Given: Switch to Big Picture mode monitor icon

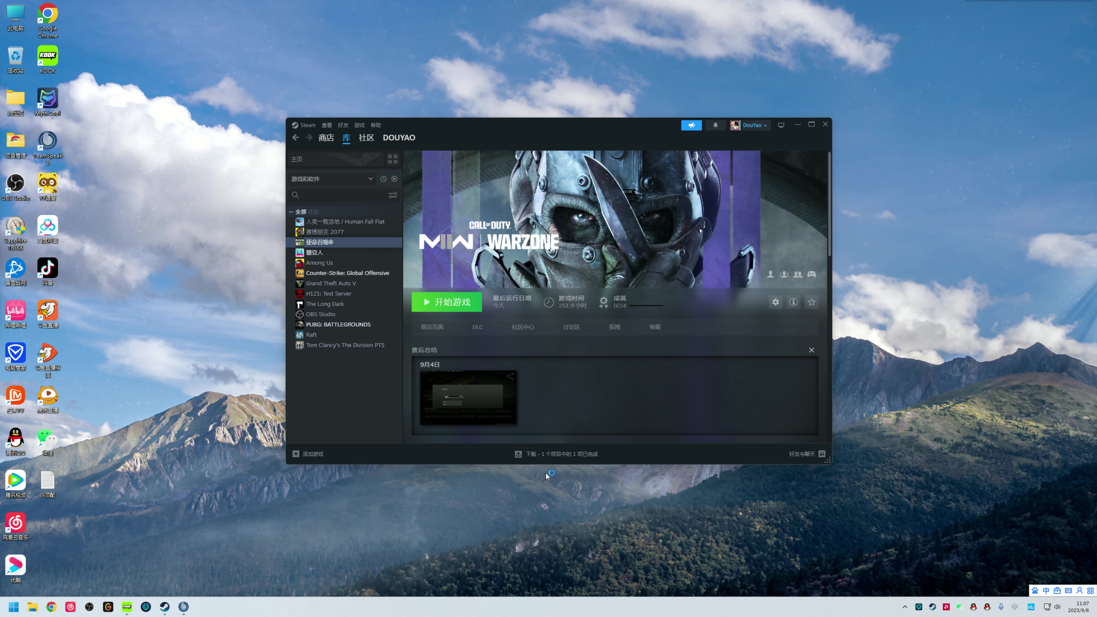Looking at the screenshot, I should coord(781,125).
